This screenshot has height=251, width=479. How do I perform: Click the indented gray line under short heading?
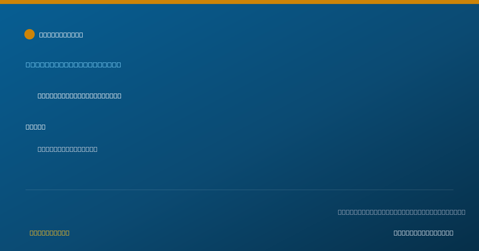pos(67,149)
